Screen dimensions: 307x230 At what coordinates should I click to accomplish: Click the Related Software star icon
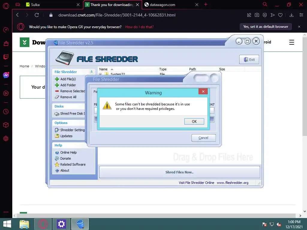[x=57, y=164]
